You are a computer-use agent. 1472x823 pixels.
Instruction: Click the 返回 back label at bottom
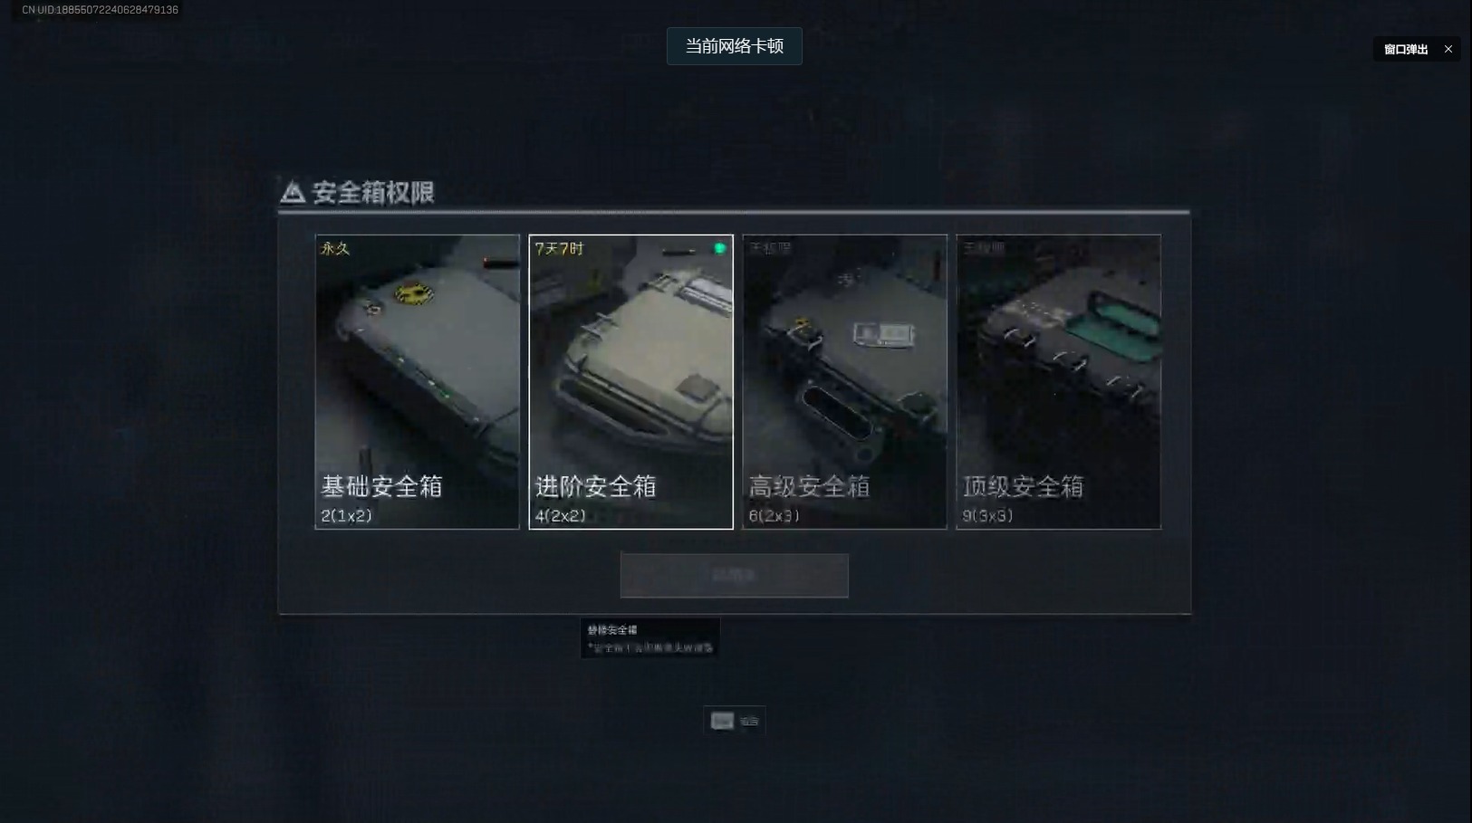pyautogui.click(x=749, y=722)
